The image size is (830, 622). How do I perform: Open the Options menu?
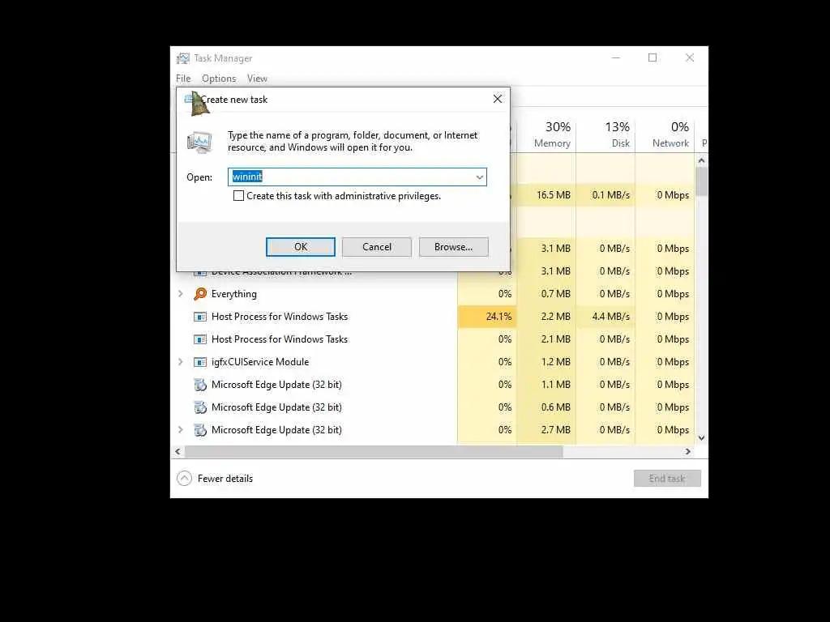(x=219, y=79)
